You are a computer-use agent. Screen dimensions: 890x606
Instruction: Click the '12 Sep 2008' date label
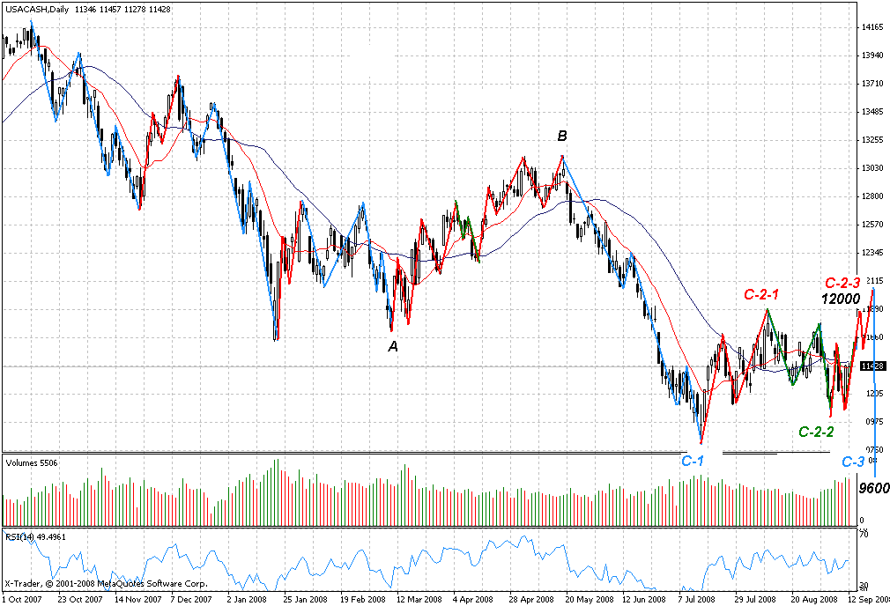[x=868, y=599]
